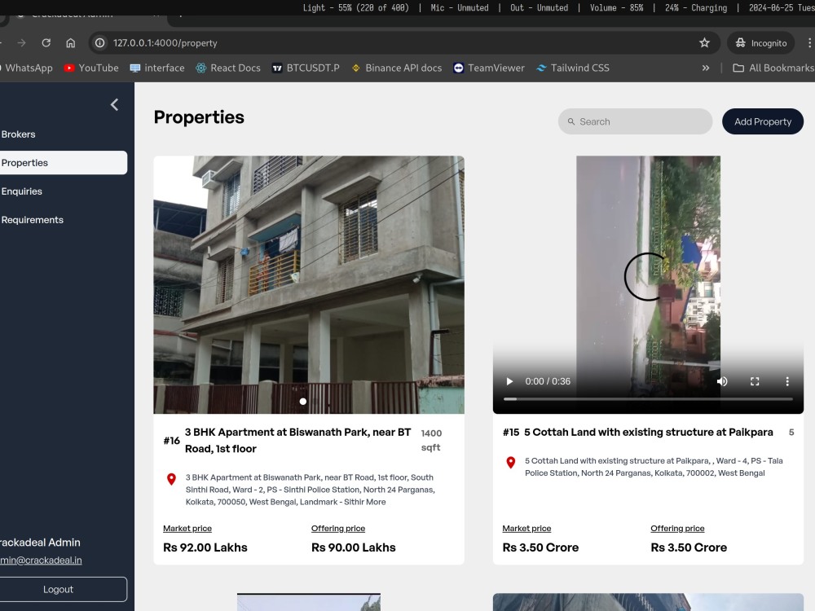
Task: Seek on the video progress bar
Action: (x=648, y=399)
